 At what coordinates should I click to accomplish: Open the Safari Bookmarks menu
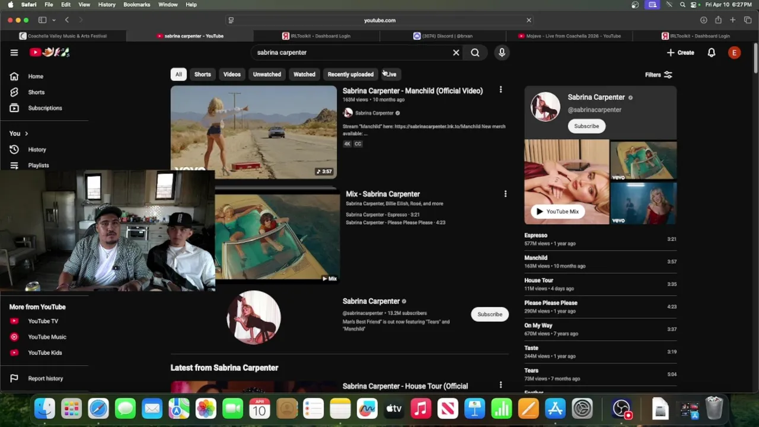(137, 5)
